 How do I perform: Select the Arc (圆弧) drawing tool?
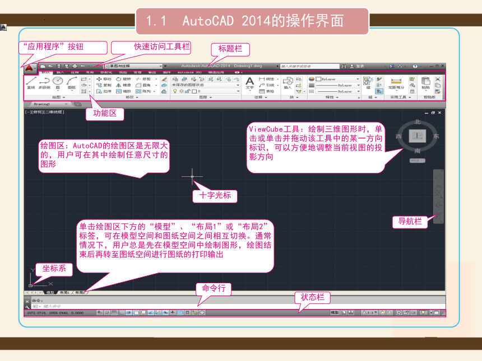coord(72,83)
